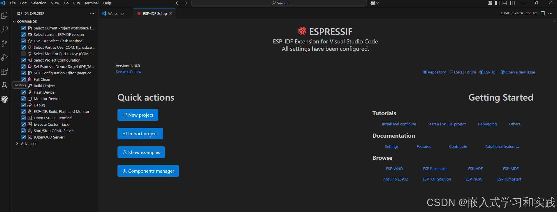Click the Components manager button
Image resolution: width=557 pixels, height=212 pixels.
coord(148,171)
